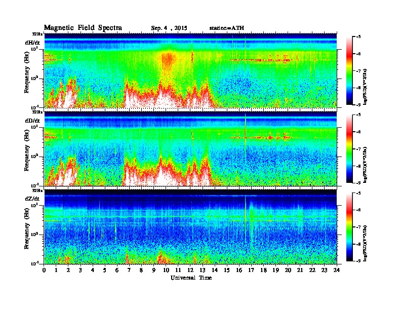This screenshot has height=310, width=401.
Task: Click the color bar beside the dZ/dt panel
Action: [349, 227]
